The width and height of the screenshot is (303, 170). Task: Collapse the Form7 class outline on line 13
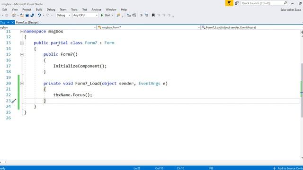22,43
